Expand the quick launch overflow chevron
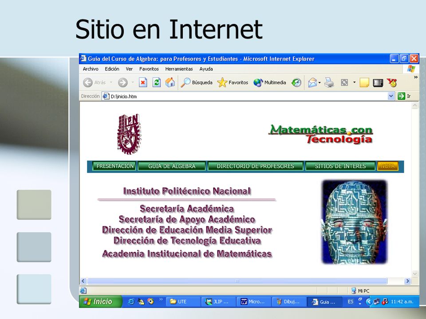 click(x=161, y=299)
